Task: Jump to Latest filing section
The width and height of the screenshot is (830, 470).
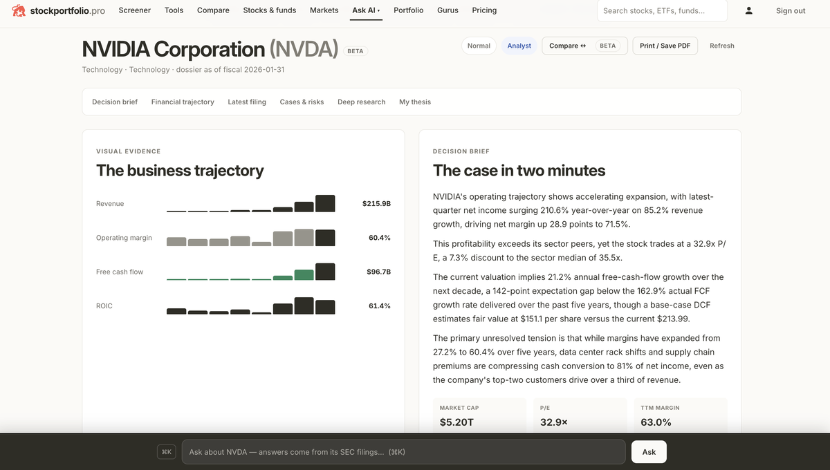Action: click(x=247, y=102)
